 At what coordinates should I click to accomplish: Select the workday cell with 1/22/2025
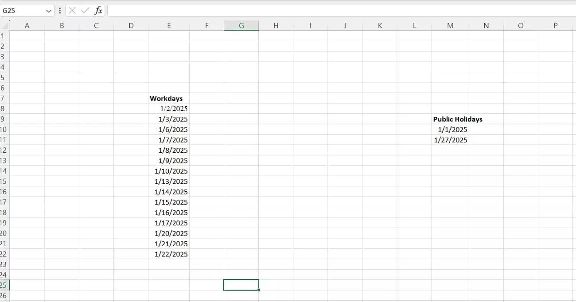pyautogui.click(x=169, y=254)
